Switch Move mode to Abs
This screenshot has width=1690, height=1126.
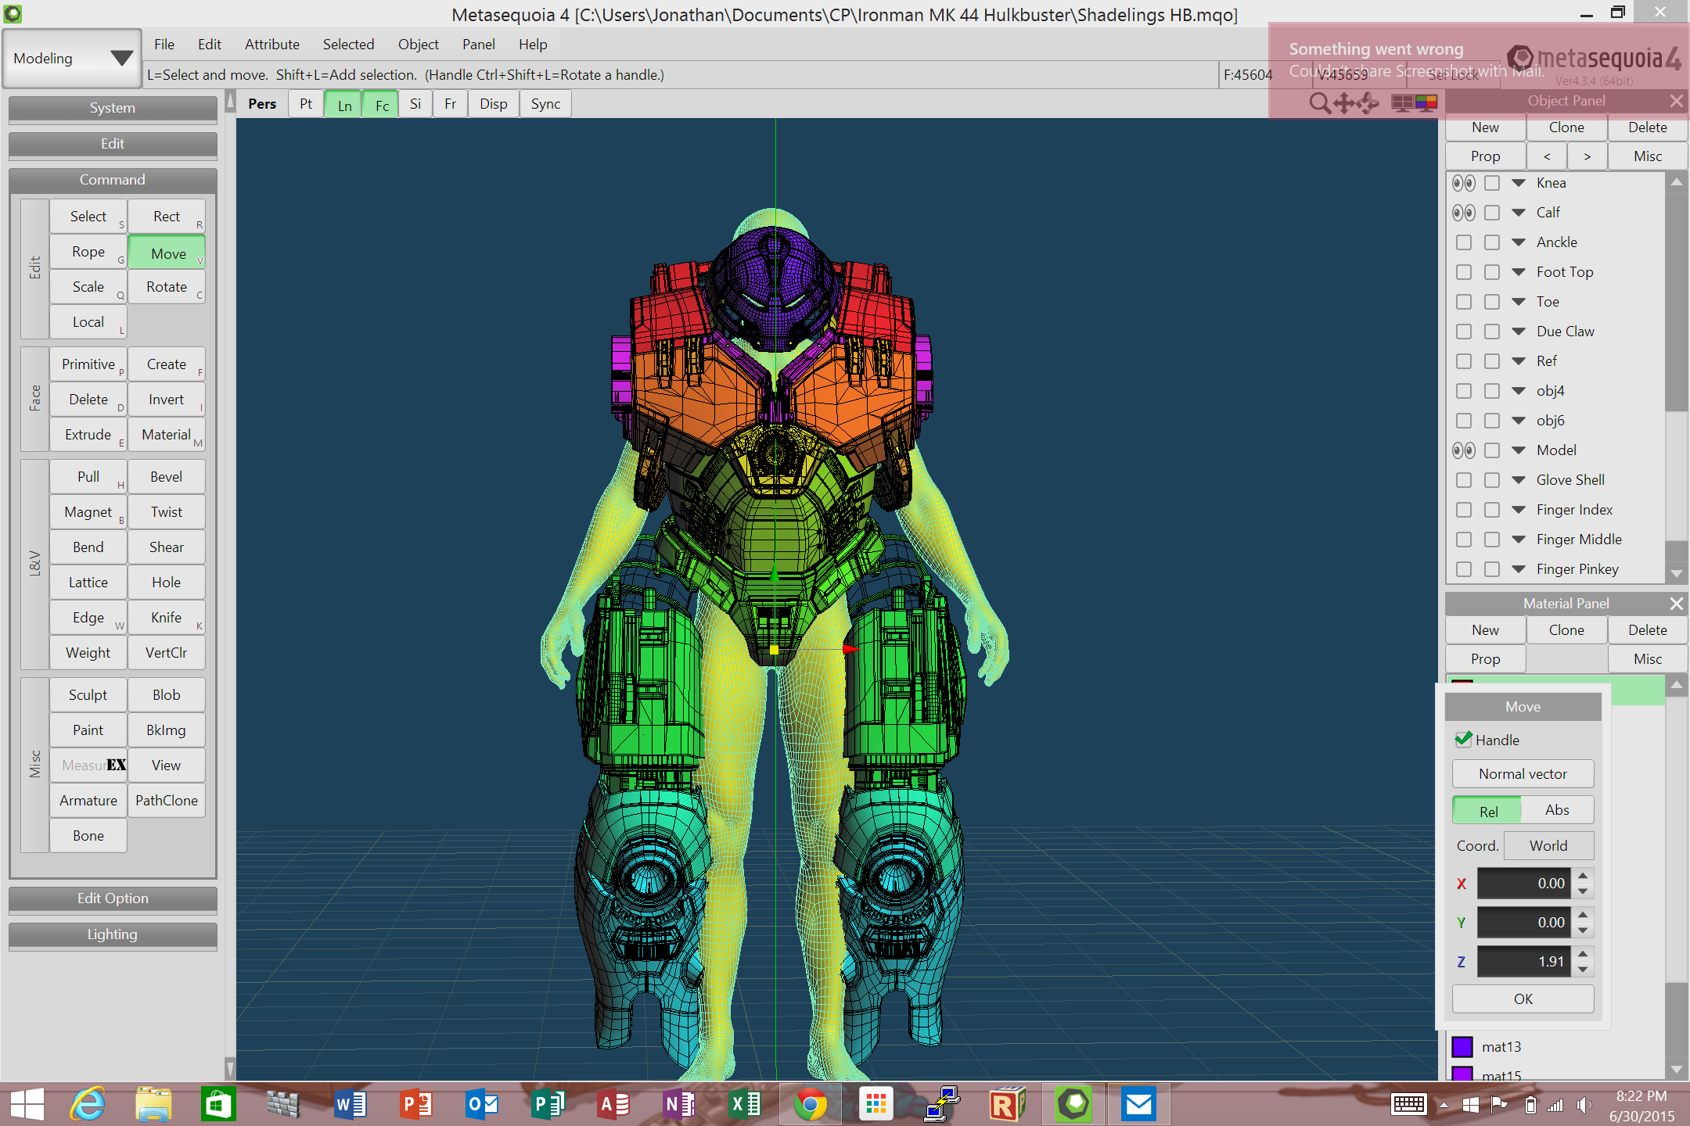[1557, 810]
